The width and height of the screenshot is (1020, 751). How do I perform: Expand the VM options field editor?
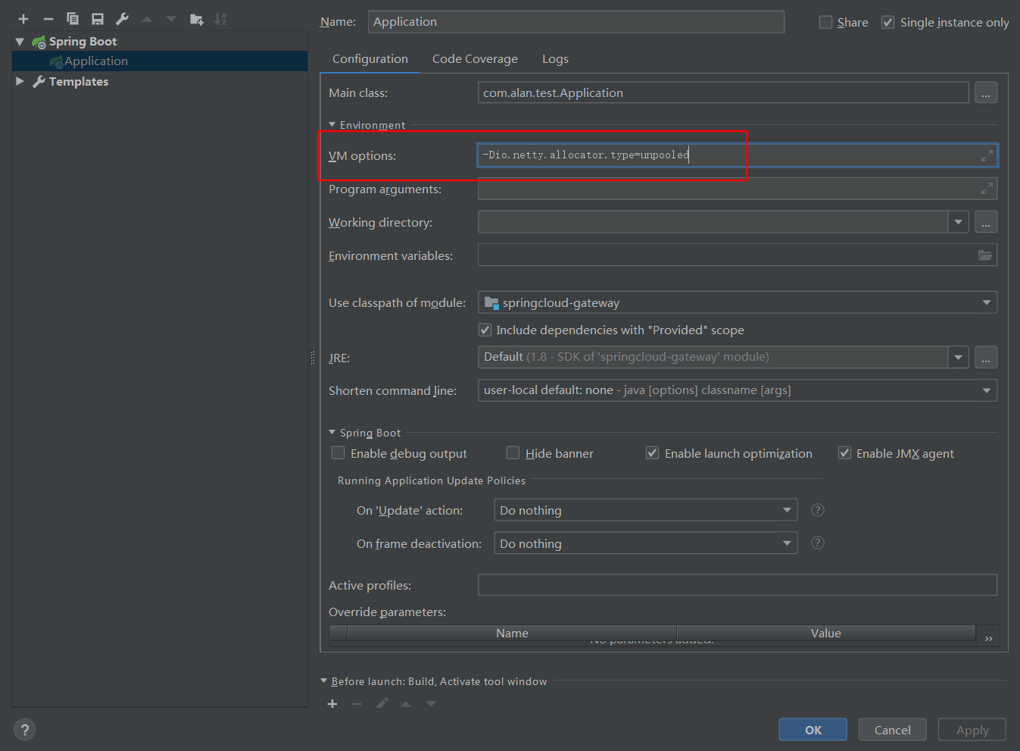coord(987,155)
